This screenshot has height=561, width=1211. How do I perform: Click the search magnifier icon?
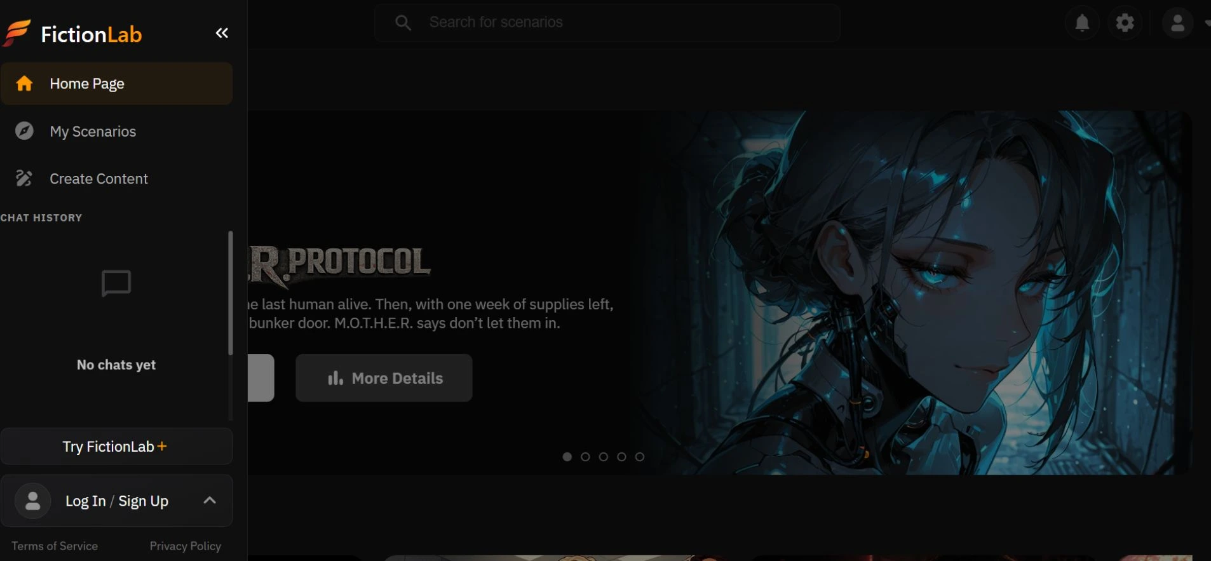[403, 23]
